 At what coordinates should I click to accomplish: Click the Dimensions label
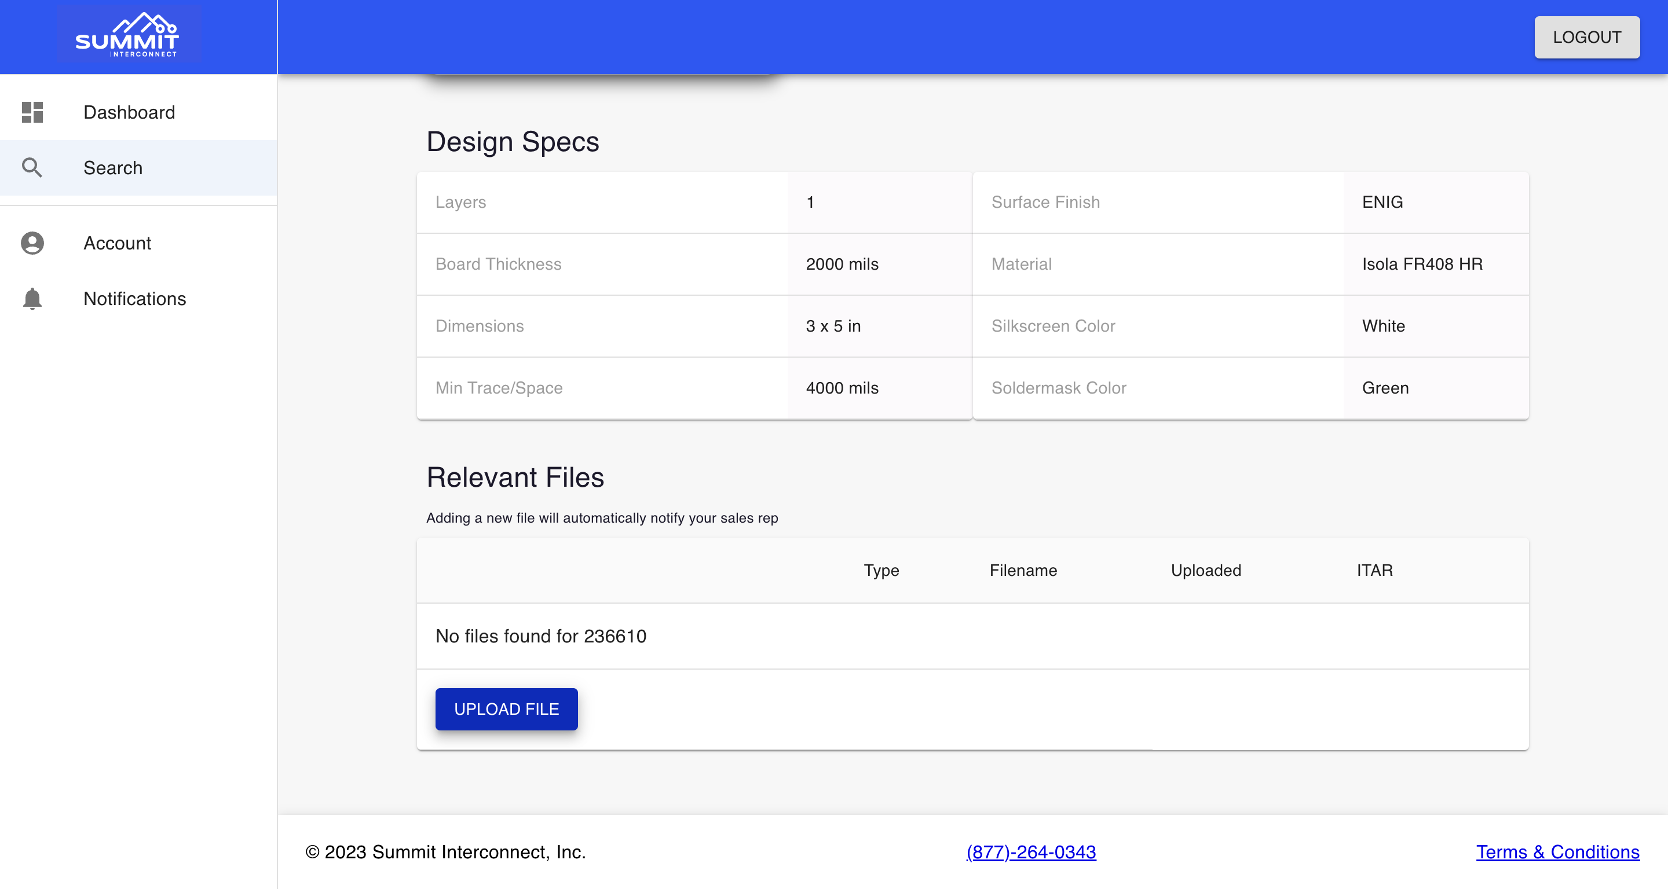(479, 326)
